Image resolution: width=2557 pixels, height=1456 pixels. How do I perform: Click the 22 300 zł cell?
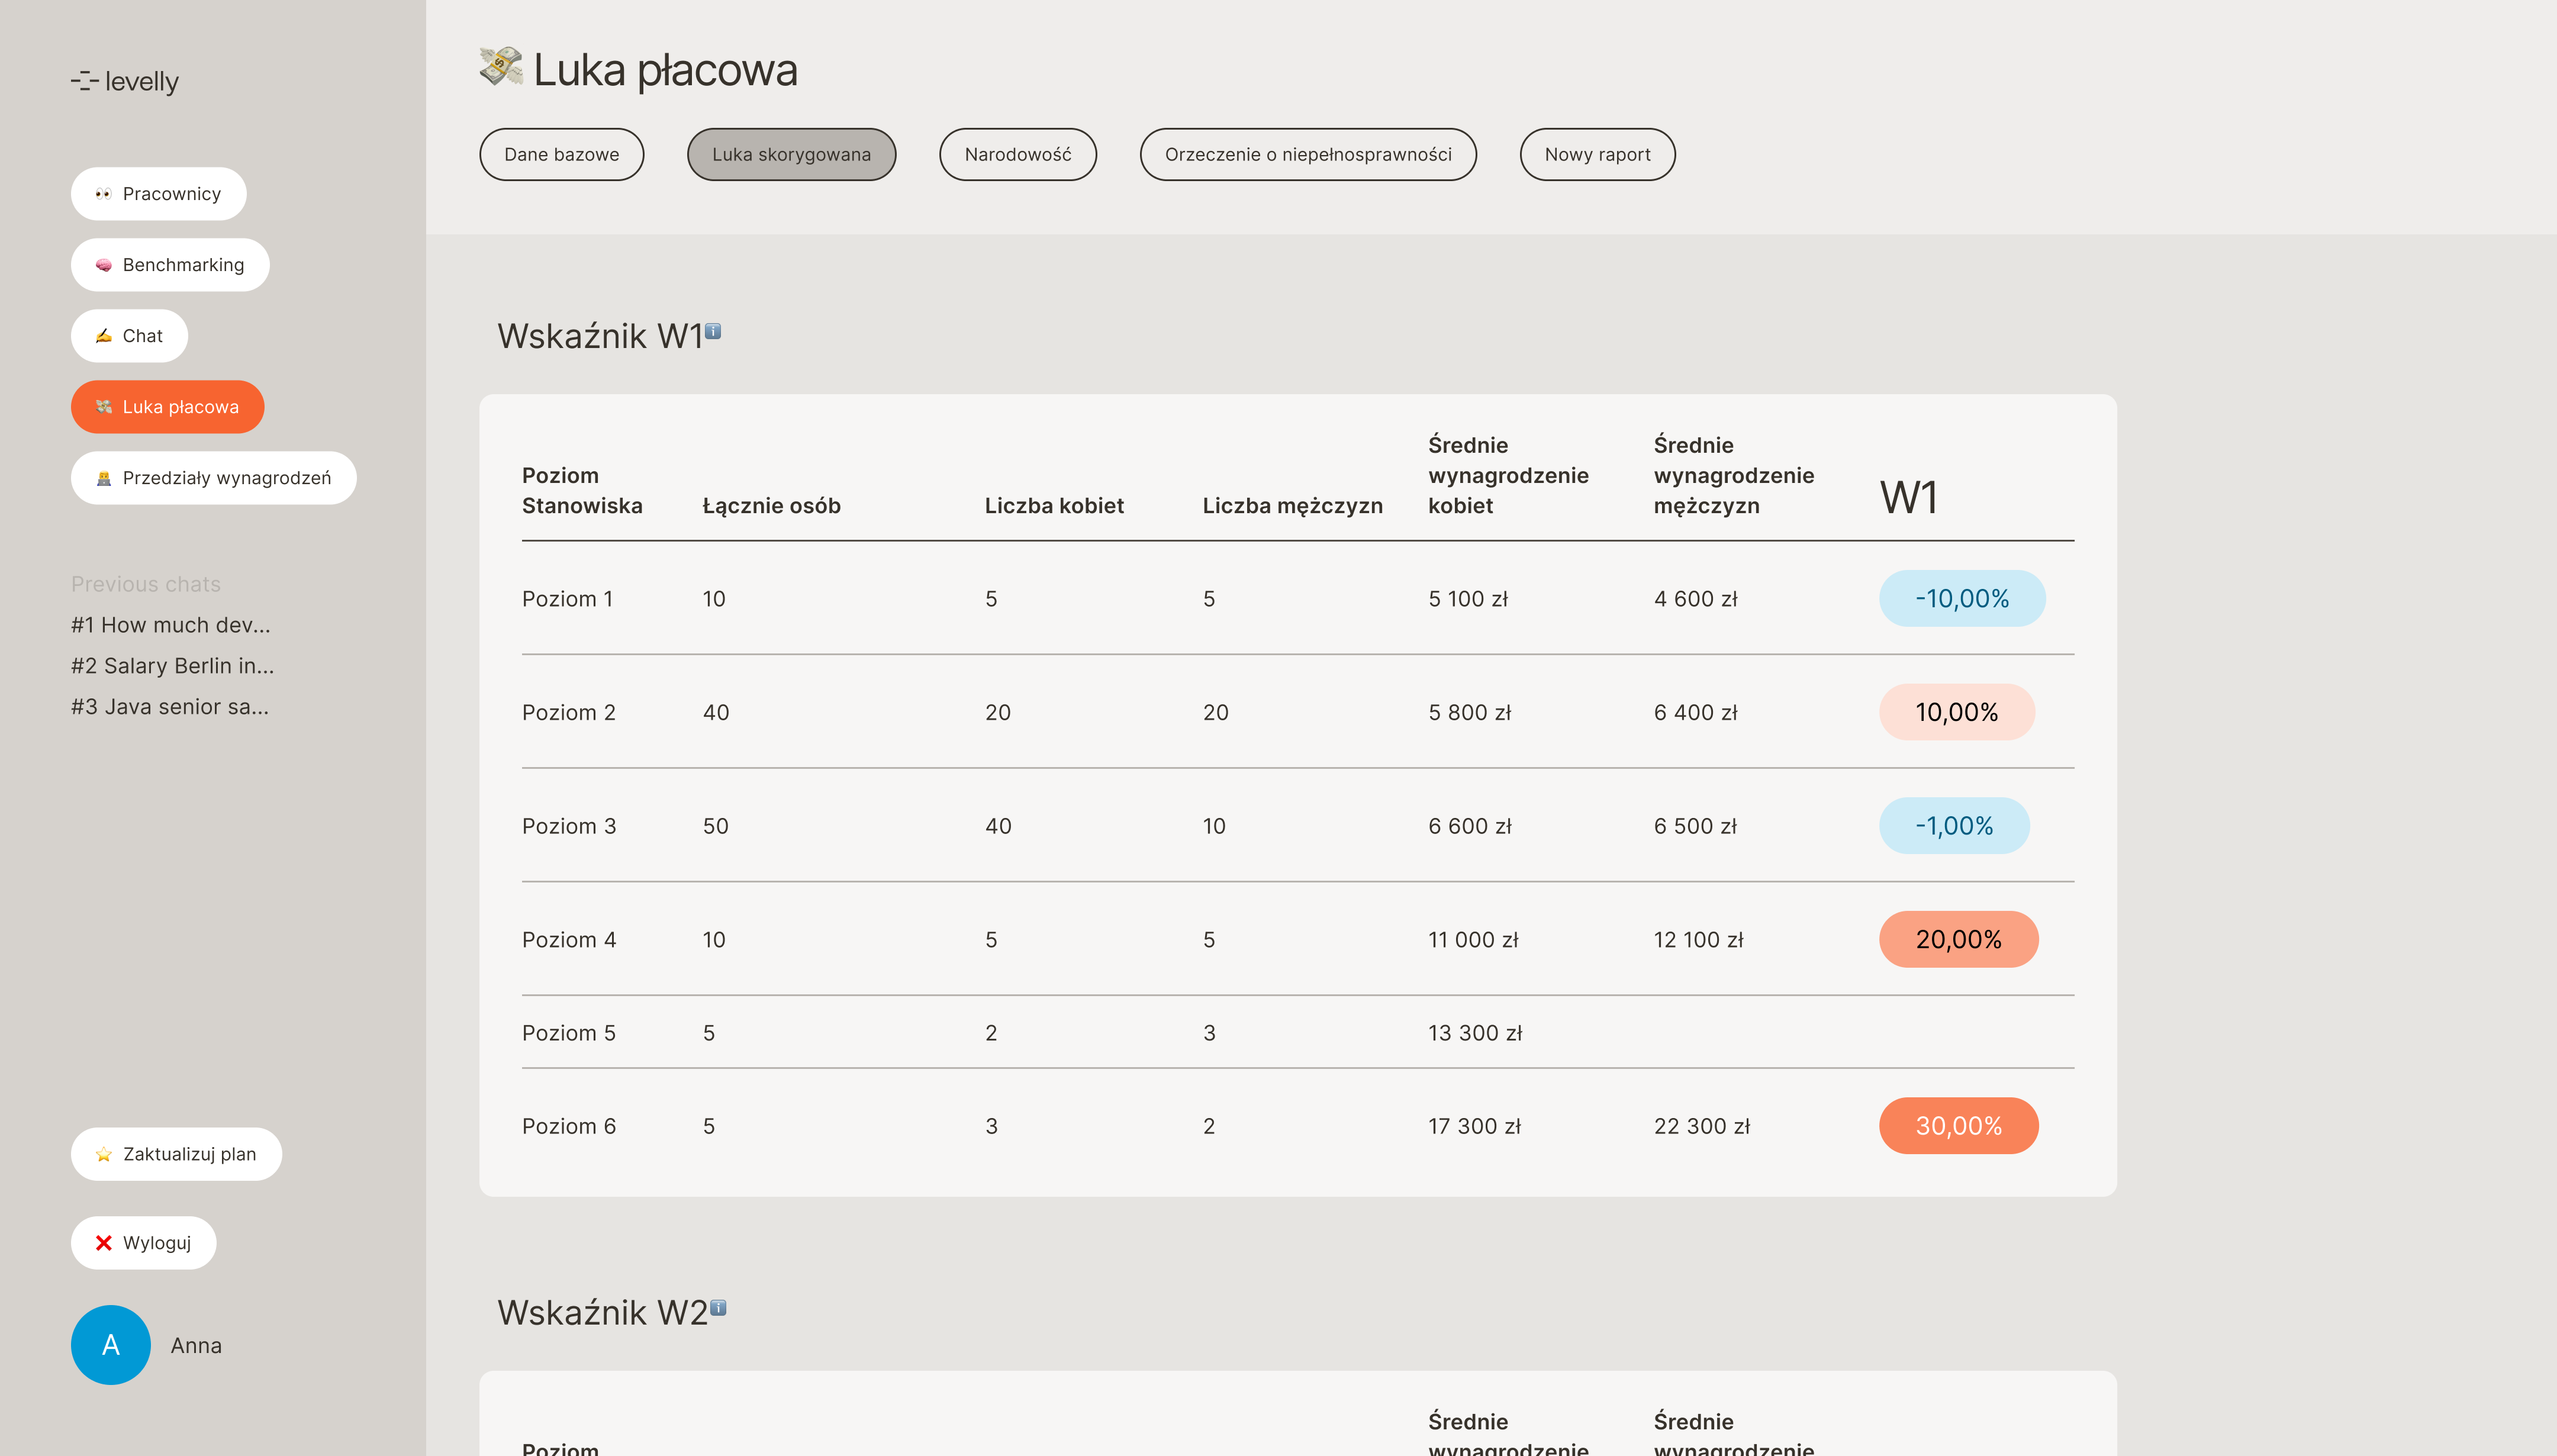(1702, 1126)
